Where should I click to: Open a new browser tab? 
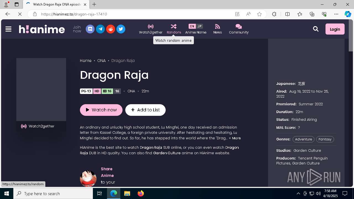(94, 4)
